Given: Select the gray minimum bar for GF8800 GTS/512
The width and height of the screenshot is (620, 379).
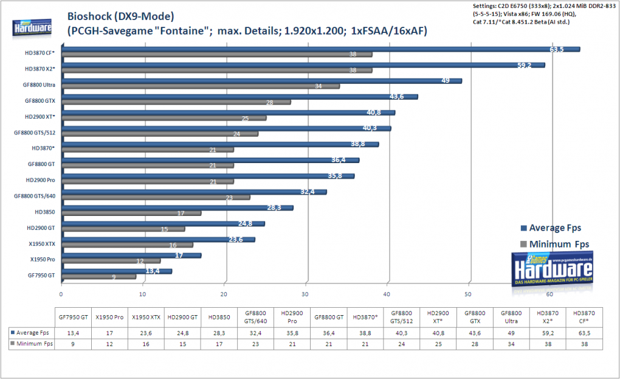Looking at the screenshot, I should (x=160, y=134).
